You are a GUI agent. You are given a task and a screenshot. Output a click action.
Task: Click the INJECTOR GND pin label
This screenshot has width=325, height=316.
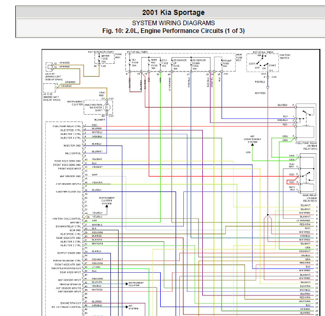pyautogui.click(x=72, y=146)
